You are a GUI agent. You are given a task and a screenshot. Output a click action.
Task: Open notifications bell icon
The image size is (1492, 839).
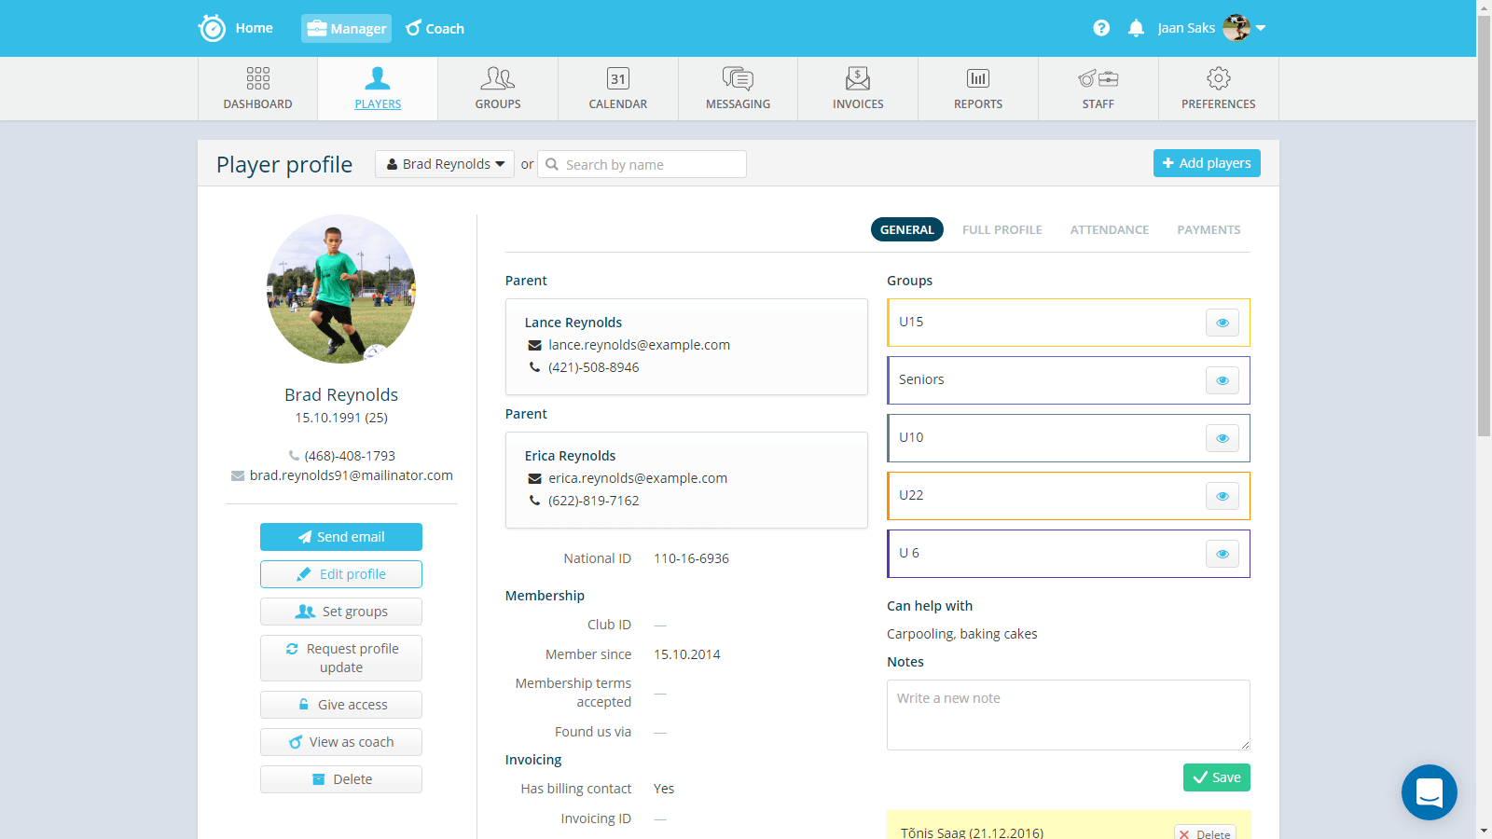(1136, 28)
